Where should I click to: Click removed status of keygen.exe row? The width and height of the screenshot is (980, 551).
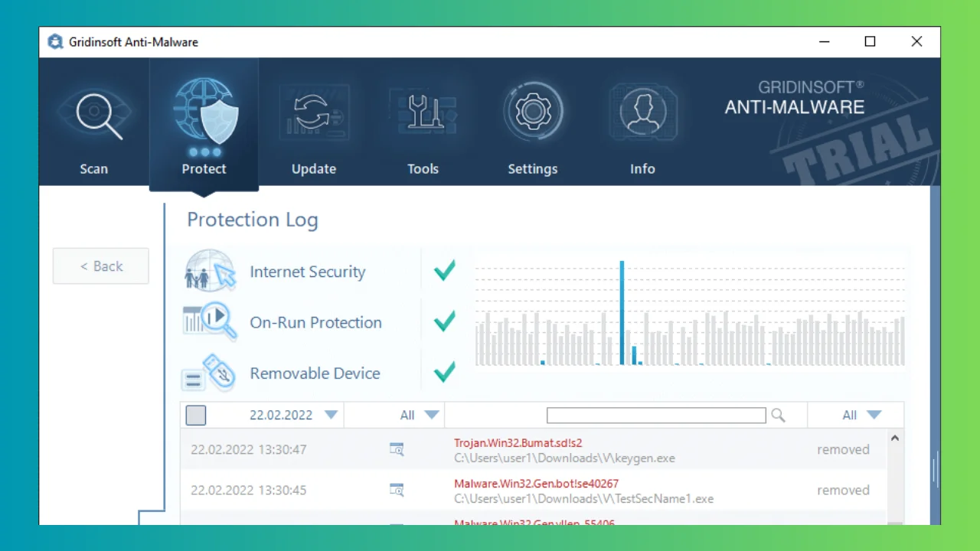click(x=843, y=449)
